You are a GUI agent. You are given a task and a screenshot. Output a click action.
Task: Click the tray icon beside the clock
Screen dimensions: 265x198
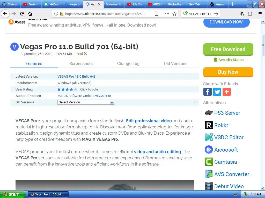(246, 194)
